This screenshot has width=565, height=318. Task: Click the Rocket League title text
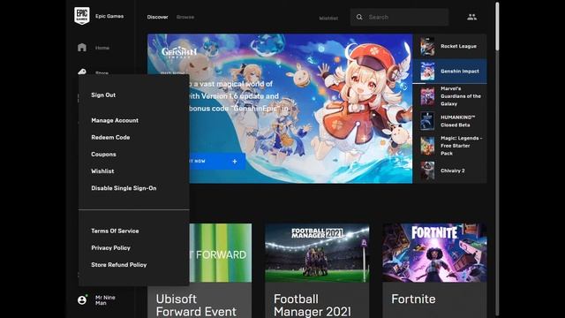[458, 46]
